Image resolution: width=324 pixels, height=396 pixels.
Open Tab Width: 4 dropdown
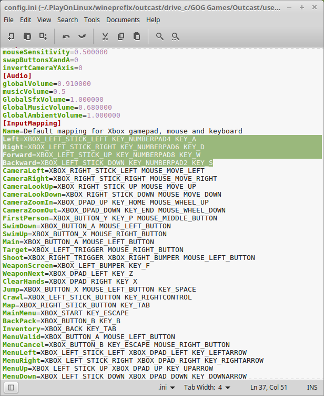207,388
